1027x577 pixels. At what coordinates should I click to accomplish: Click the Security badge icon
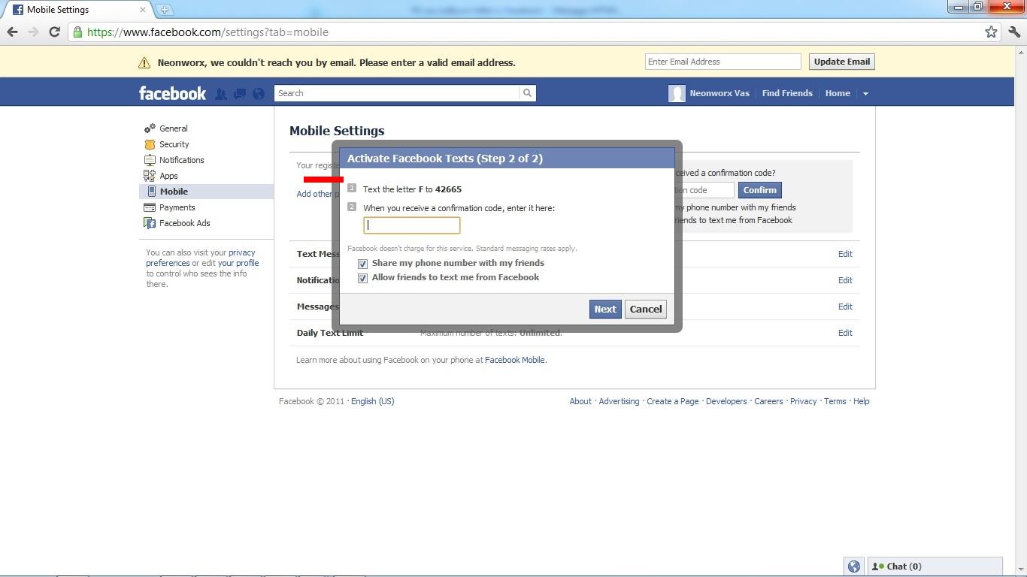[x=150, y=144]
